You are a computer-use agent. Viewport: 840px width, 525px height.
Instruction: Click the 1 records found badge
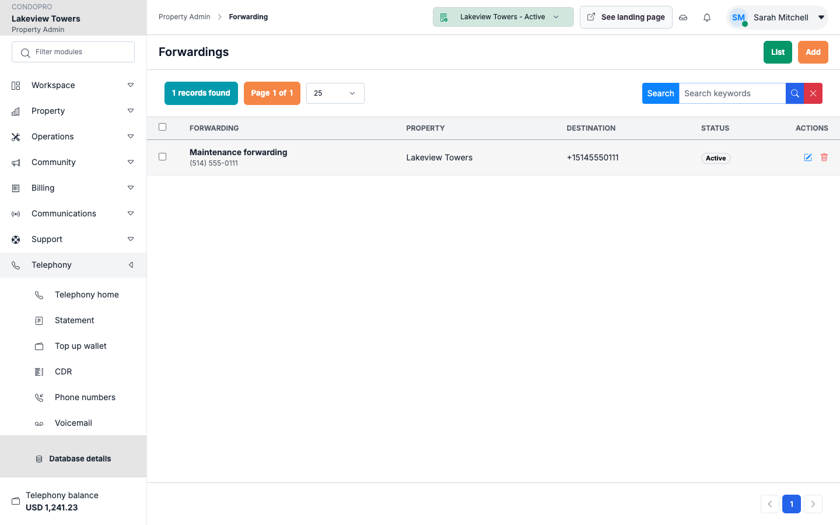tap(201, 93)
